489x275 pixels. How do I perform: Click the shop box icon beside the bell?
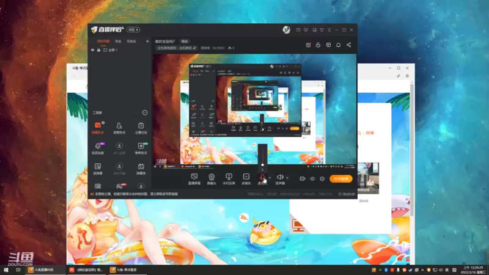click(x=328, y=45)
